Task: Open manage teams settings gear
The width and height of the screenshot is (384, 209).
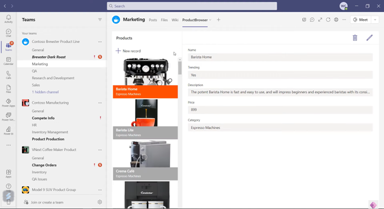Action: 100,202
